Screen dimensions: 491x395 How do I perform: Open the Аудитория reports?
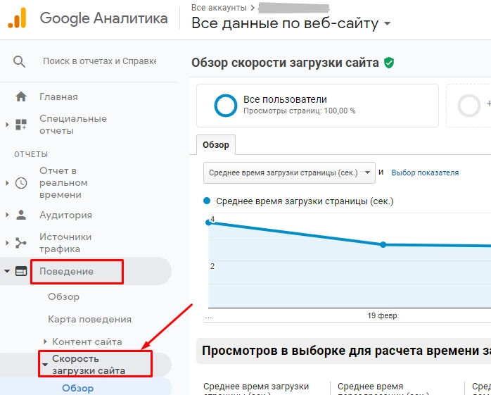65,215
